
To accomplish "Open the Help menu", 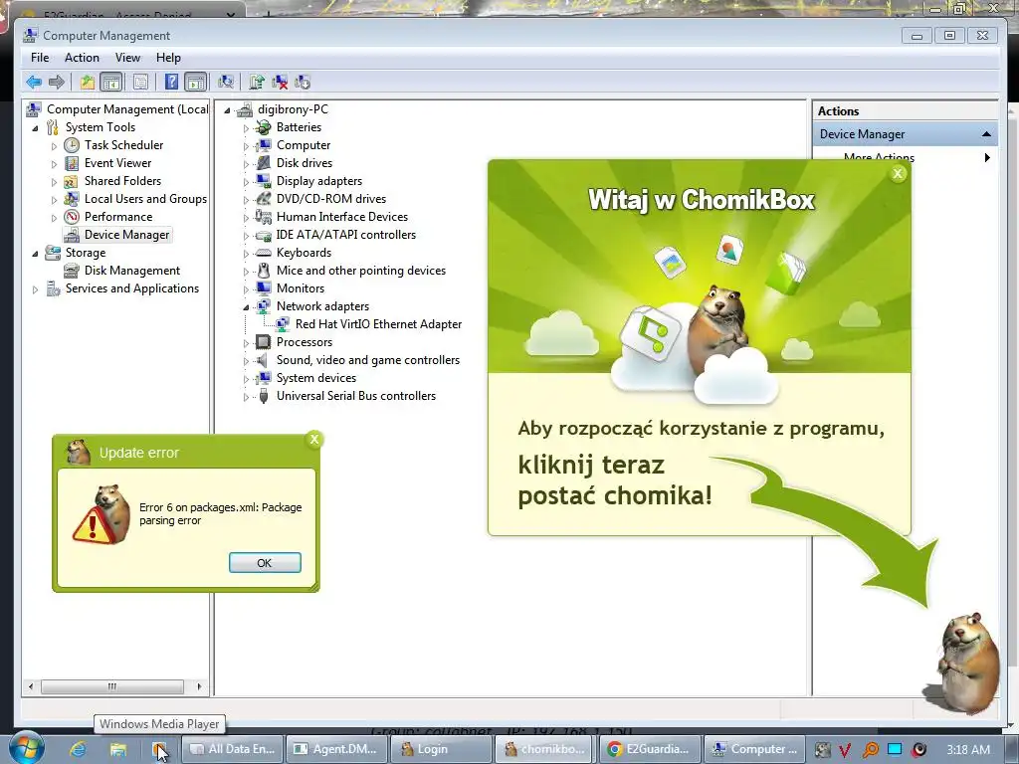I will pyautogui.click(x=168, y=58).
